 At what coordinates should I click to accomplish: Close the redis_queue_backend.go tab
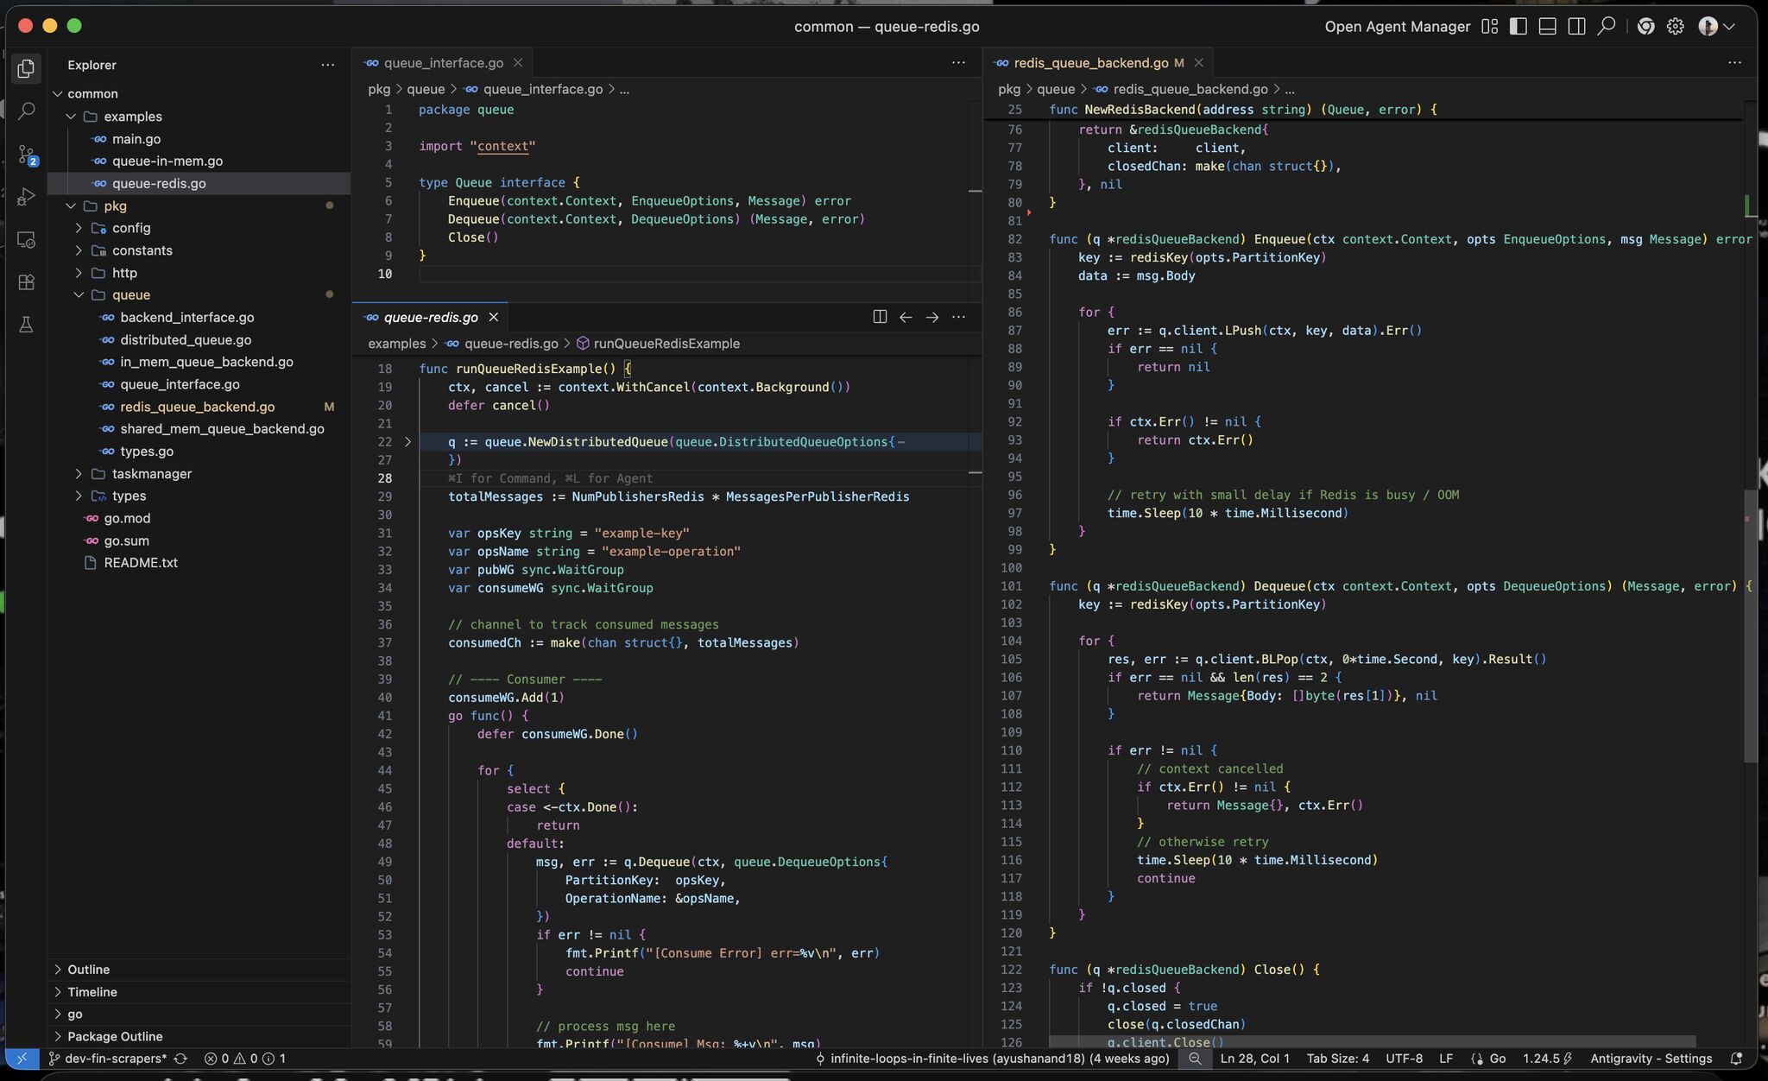(x=1198, y=62)
